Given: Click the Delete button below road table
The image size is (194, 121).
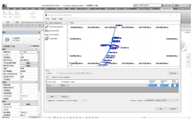Looking at the screenshot, I should point(64,97).
